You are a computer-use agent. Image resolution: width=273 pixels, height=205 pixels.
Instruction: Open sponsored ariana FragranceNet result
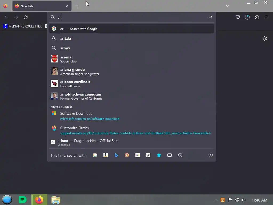pyautogui.click(x=132, y=143)
